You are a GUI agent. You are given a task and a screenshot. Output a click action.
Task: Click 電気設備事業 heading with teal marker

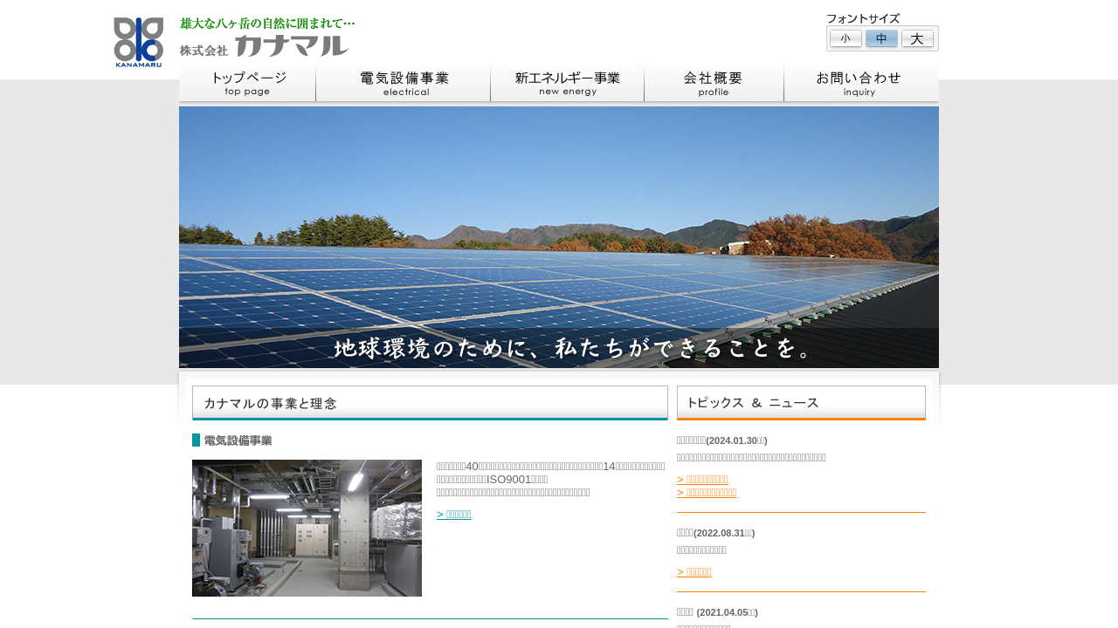[x=232, y=440]
